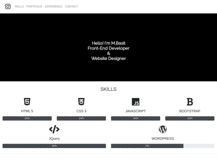This screenshot has height=163, width=217.
Task: Open the CONTACT nav link
Action: [72, 6]
